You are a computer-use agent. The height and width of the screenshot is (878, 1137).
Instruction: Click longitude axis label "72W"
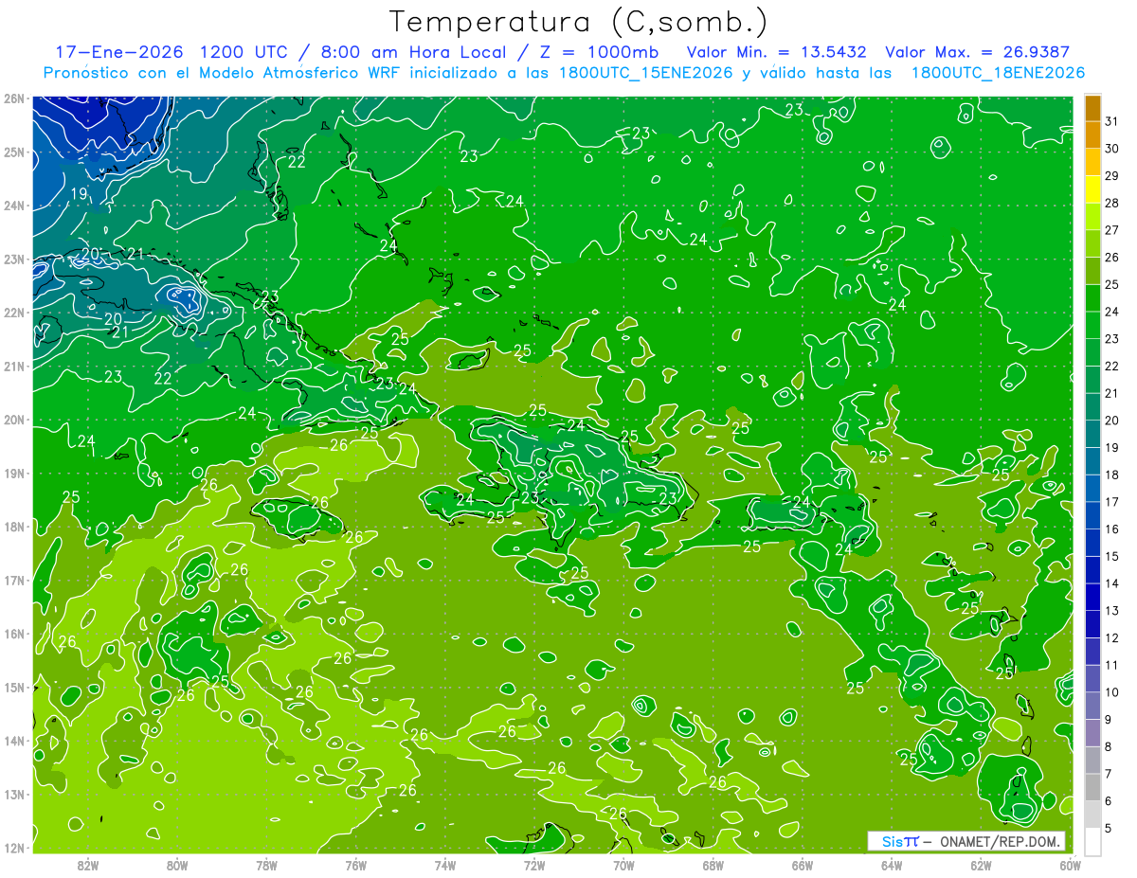tap(534, 865)
